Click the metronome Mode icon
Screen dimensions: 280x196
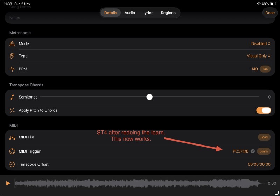coord(12,44)
